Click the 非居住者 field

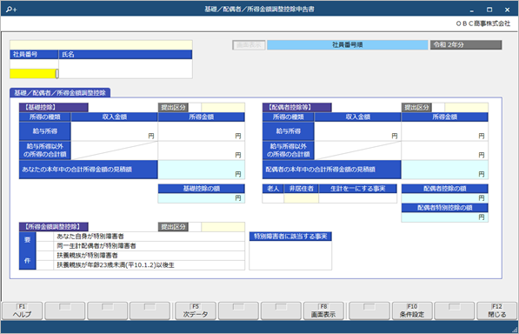coord(301,198)
